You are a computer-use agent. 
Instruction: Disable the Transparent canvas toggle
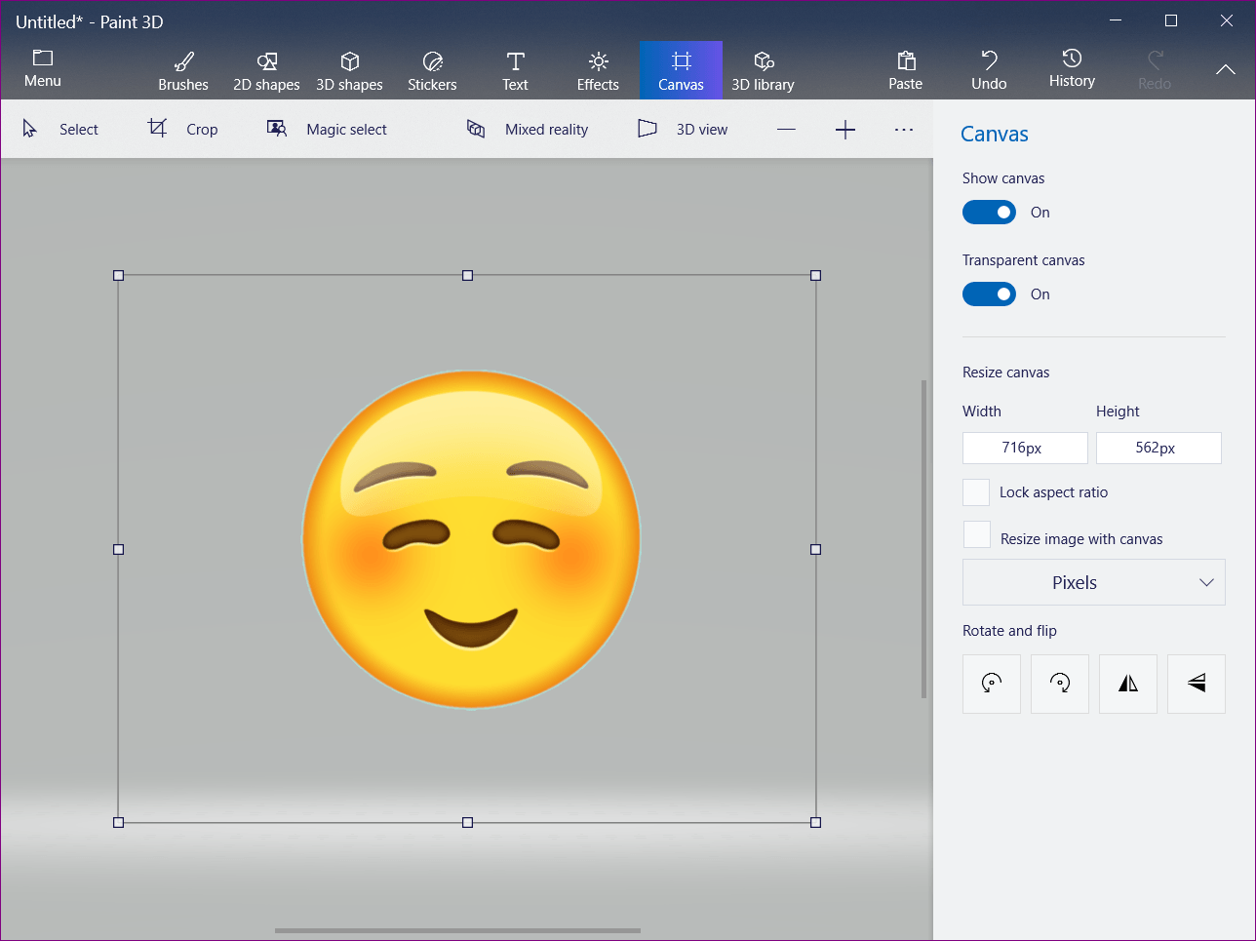coord(989,294)
